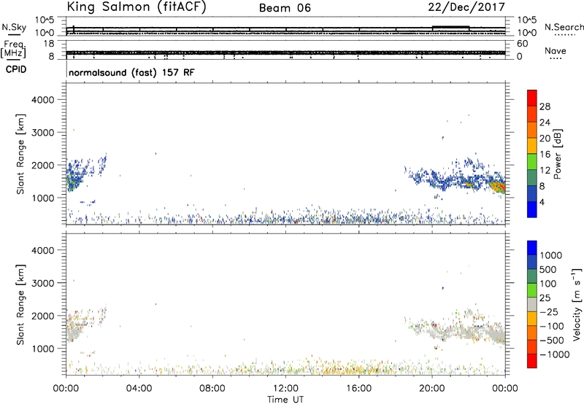Select the '08:00' time tick label
Image resolution: width=584 pixels, height=404 pixels.
tap(212, 389)
